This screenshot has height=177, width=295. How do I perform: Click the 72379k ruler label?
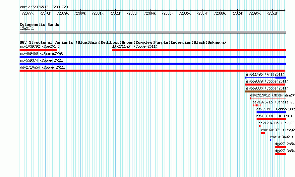pos(63,13)
